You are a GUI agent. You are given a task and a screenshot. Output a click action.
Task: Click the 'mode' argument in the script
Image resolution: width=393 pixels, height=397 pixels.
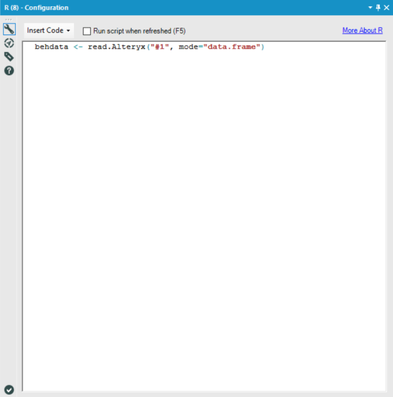coord(189,47)
